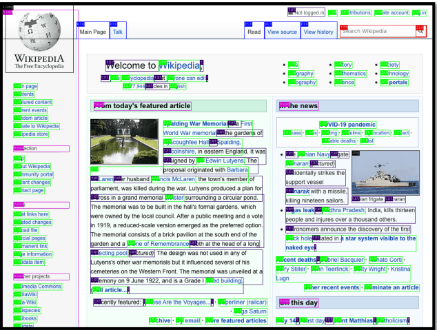Open the featured article Archive link
This screenshot has height=330, width=437.
(x=160, y=321)
